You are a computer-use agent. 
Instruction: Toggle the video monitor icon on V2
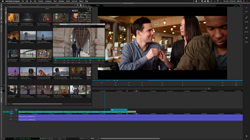[x=16, y=110]
